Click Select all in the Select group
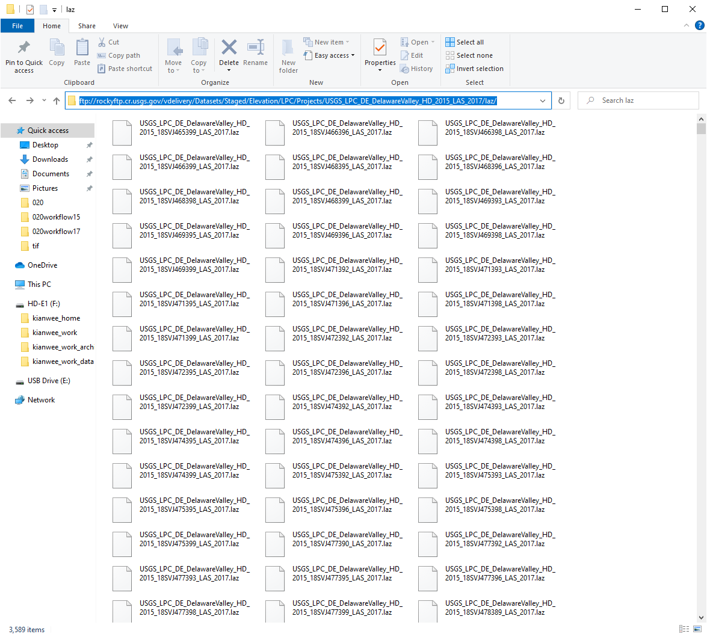This screenshot has height=637, width=707. pyautogui.click(x=465, y=42)
